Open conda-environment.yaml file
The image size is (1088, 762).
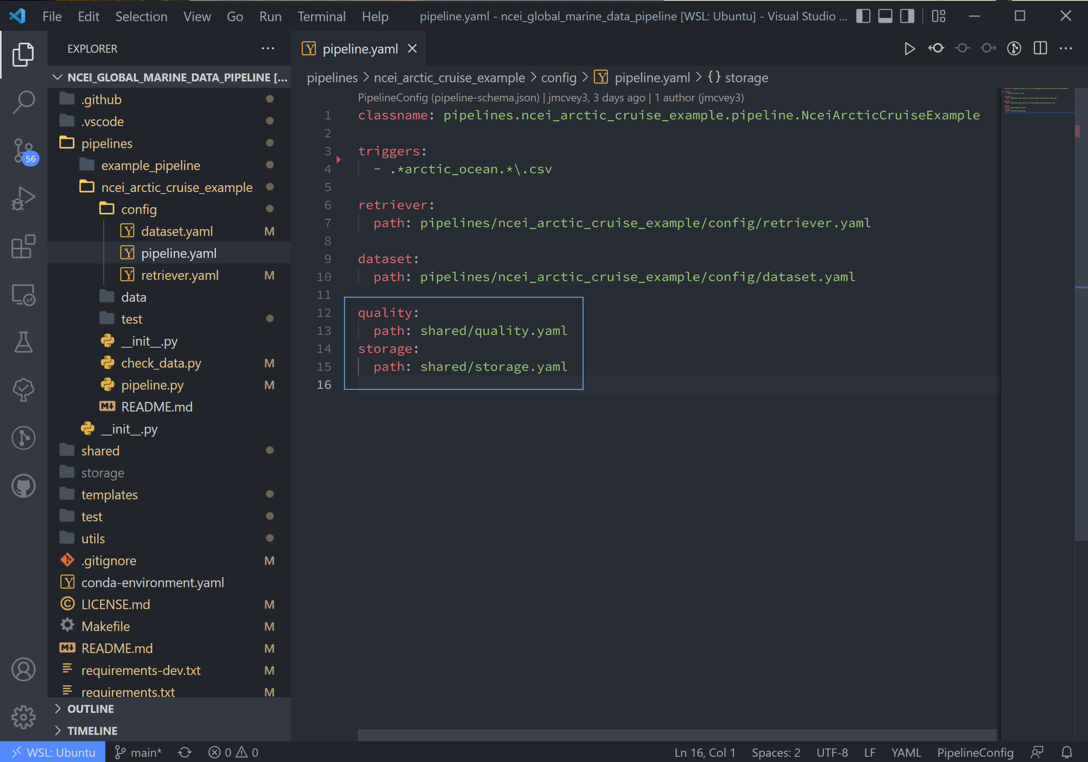(169, 582)
